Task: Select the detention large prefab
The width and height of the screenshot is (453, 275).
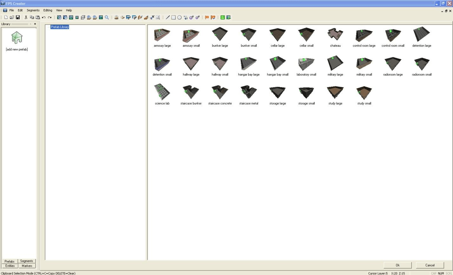Action: pyautogui.click(x=422, y=37)
